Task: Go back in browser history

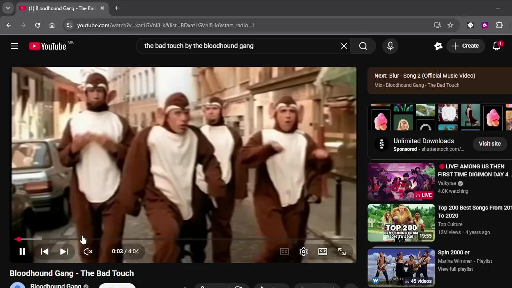Action: [x=9, y=25]
